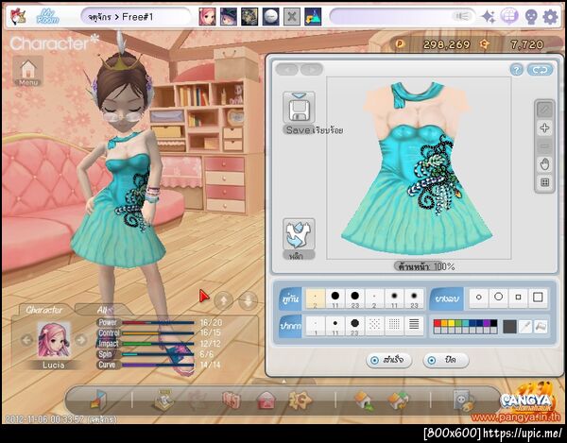Pick the red color swatch
The image size is (567, 443).
click(x=438, y=323)
